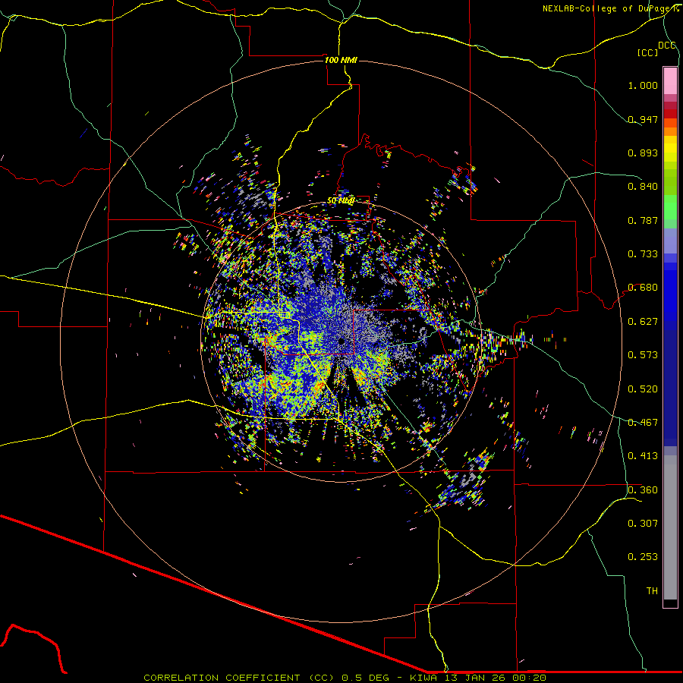Click the 0.253 scale value
The width and height of the screenshot is (683, 683).
coord(643,557)
